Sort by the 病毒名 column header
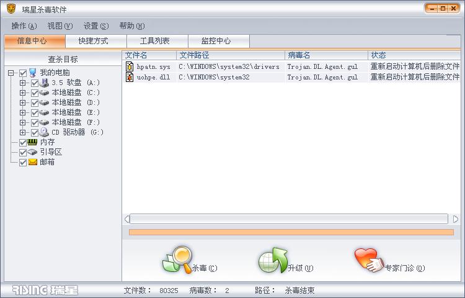This screenshot has width=465, height=298. (x=327, y=55)
